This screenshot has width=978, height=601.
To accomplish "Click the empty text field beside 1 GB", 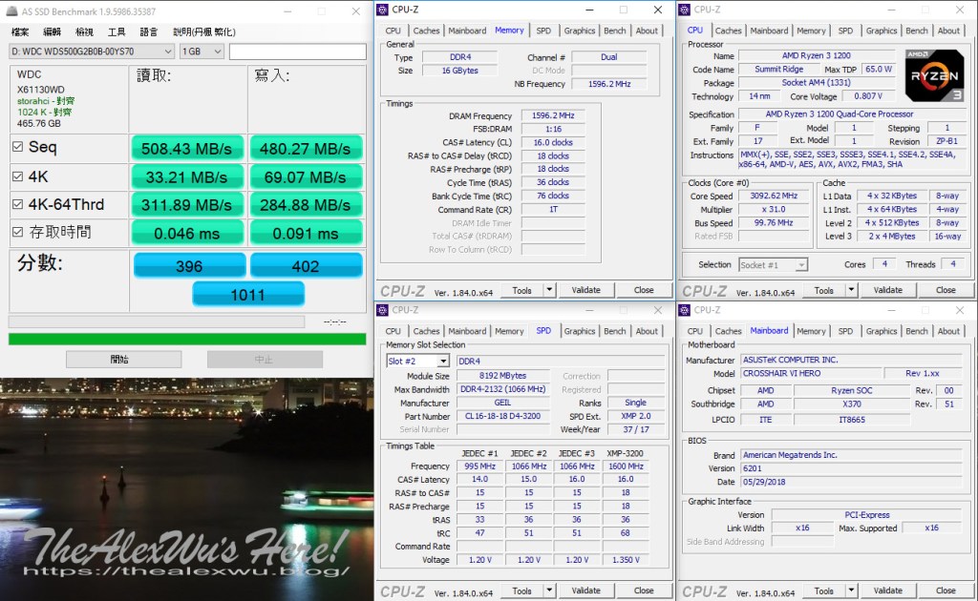I will tap(297, 52).
